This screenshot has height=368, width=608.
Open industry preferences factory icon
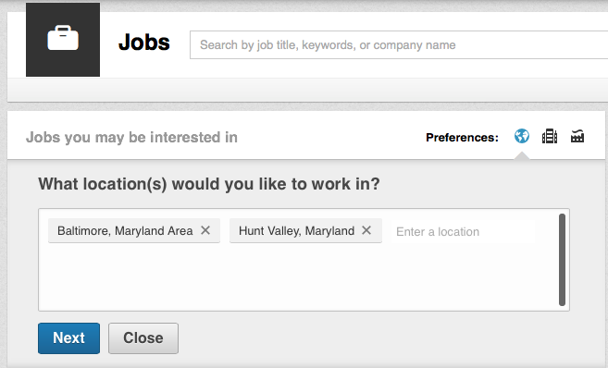(x=577, y=136)
